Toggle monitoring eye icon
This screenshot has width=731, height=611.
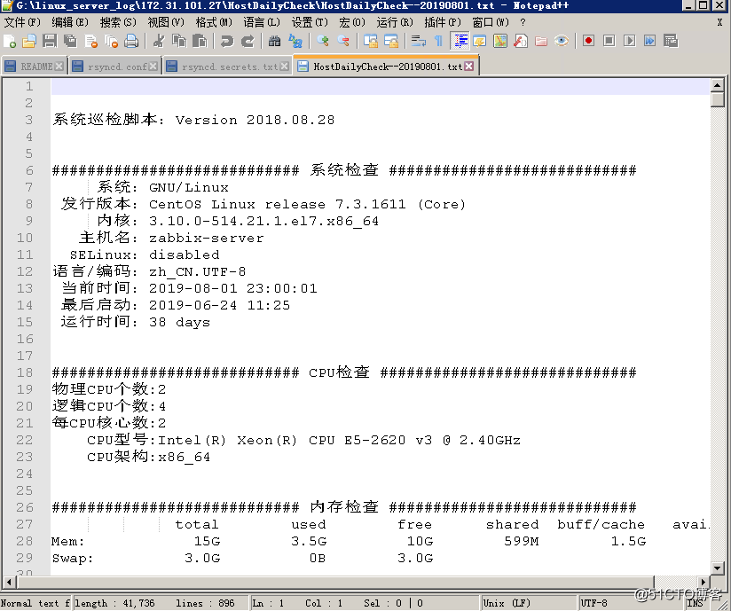562,41
